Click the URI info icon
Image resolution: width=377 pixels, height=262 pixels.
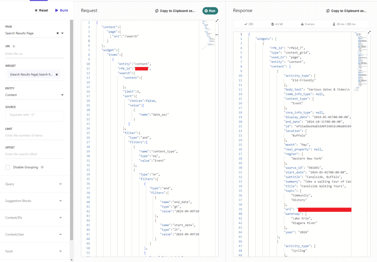(14, 46)
